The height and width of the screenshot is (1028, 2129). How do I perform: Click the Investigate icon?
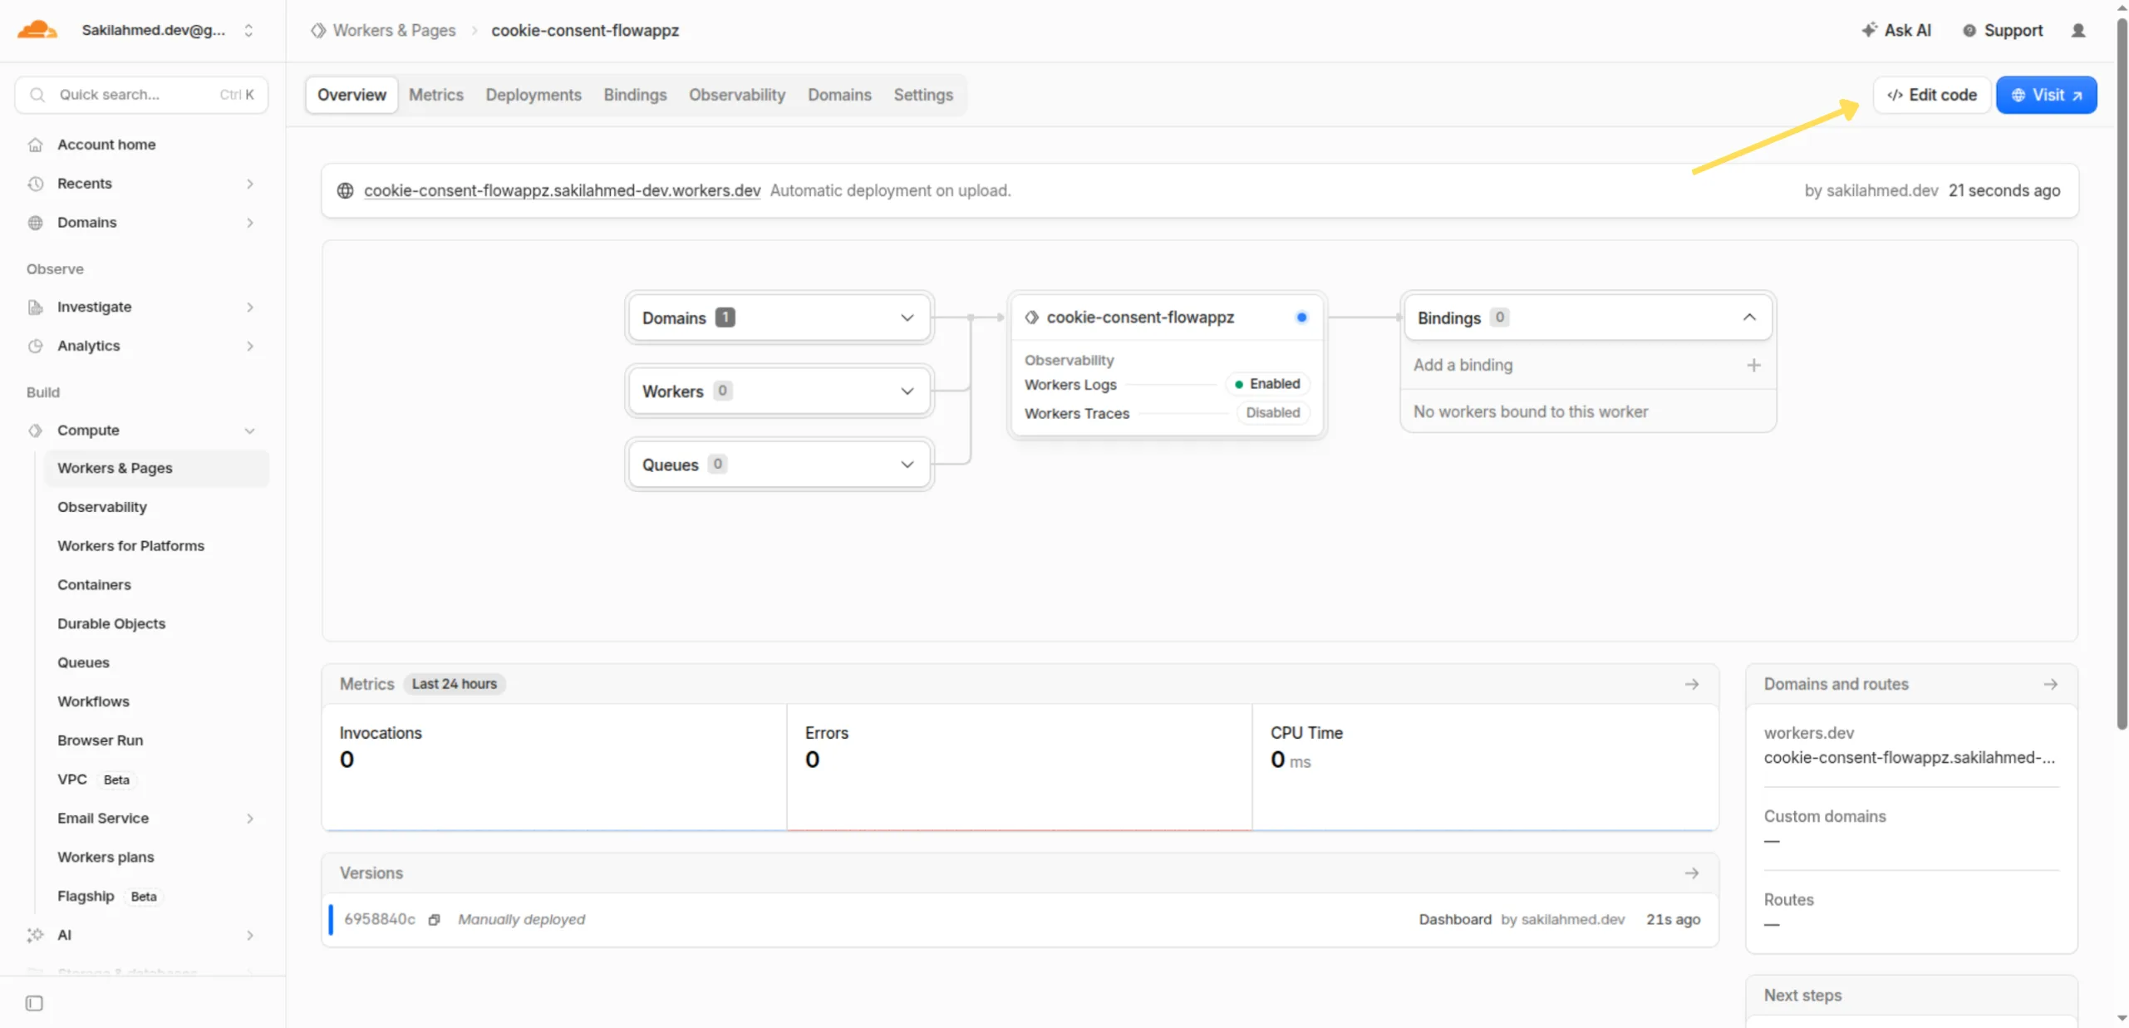[35, 307]
